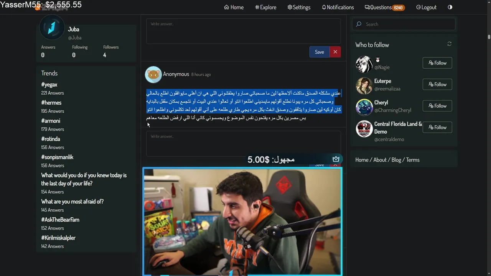
Task: Click the Write answer box below Anonymous question
Action: 243,144
